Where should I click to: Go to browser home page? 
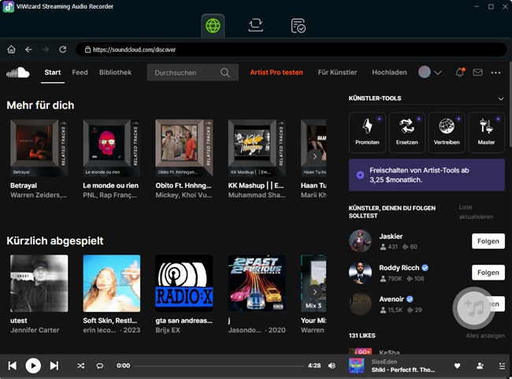click(12, 50)
